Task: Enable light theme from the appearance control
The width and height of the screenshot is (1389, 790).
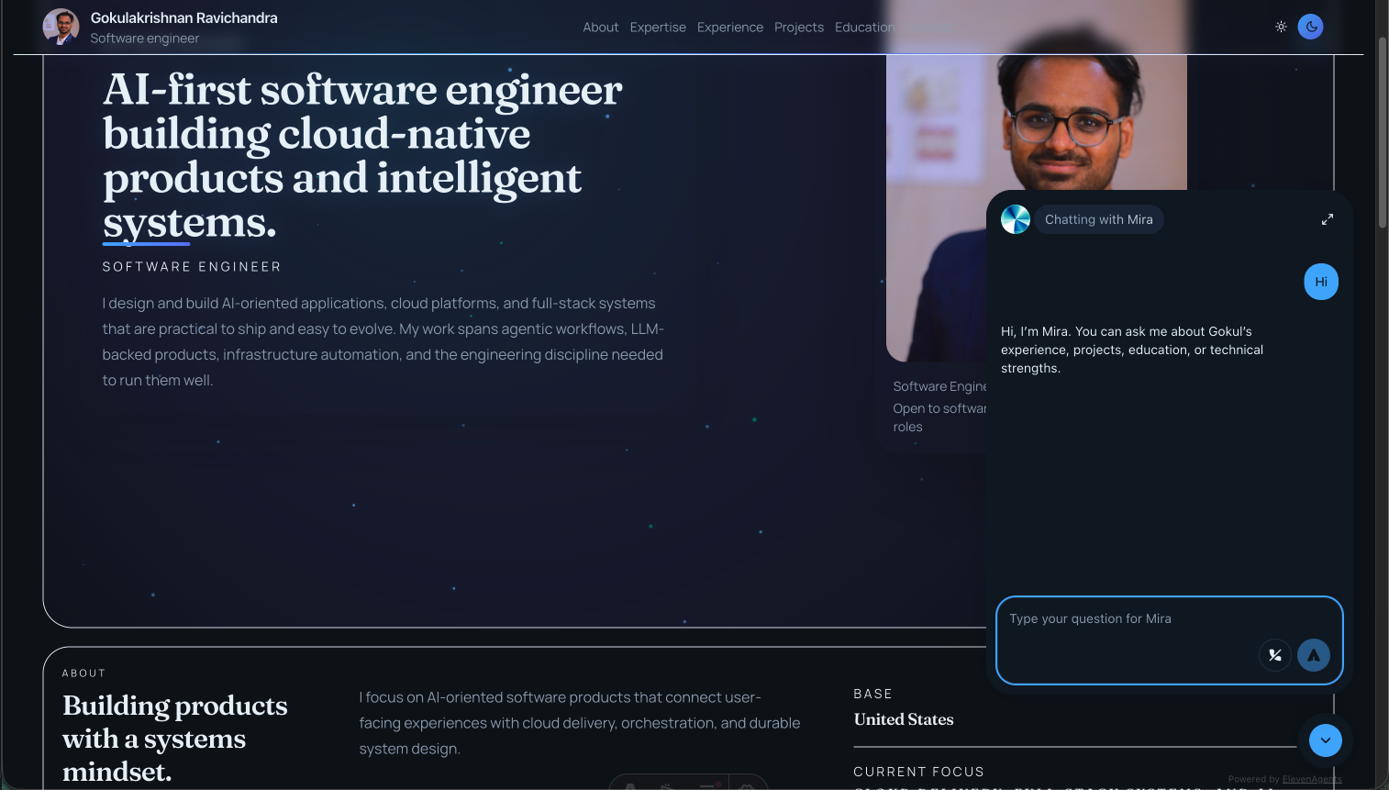Action: point(1281,27)
